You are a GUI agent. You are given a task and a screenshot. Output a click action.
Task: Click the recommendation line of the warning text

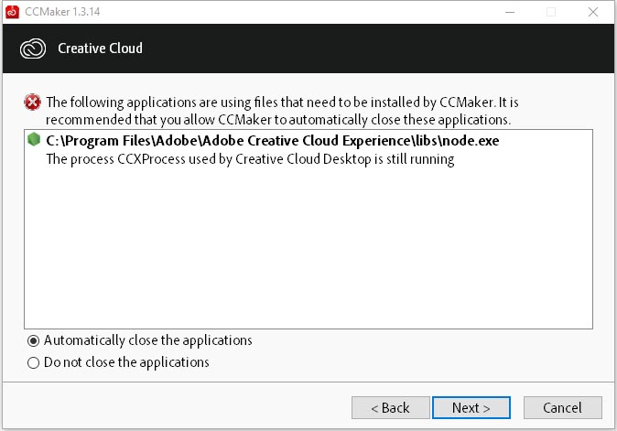pos(277,120)
